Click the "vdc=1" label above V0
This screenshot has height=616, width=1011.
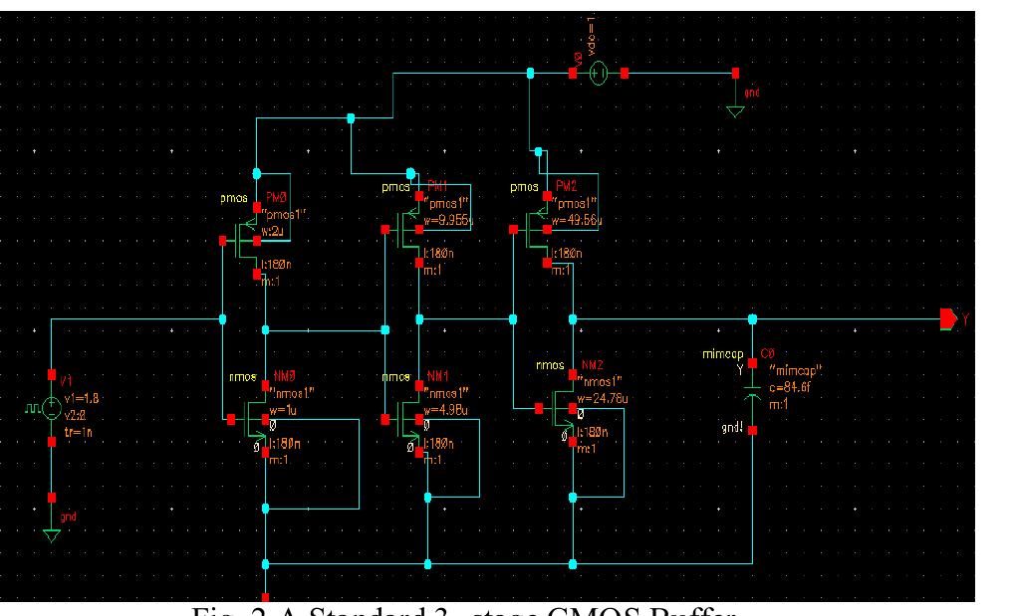(592, 38)
